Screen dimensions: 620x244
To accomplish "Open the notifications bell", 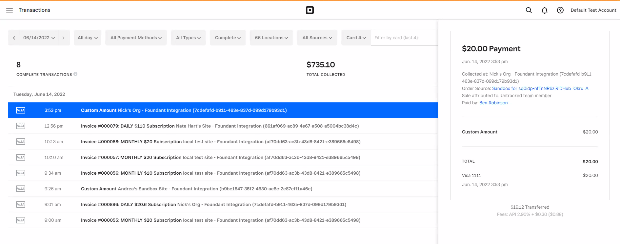I will [545, 10].
